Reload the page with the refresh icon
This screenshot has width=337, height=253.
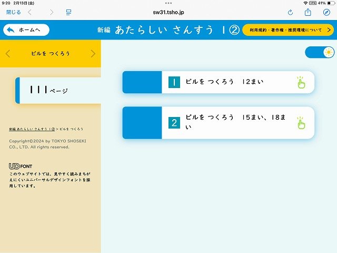[290, 12]
